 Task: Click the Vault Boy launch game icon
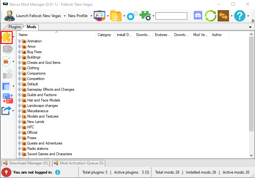10,16
